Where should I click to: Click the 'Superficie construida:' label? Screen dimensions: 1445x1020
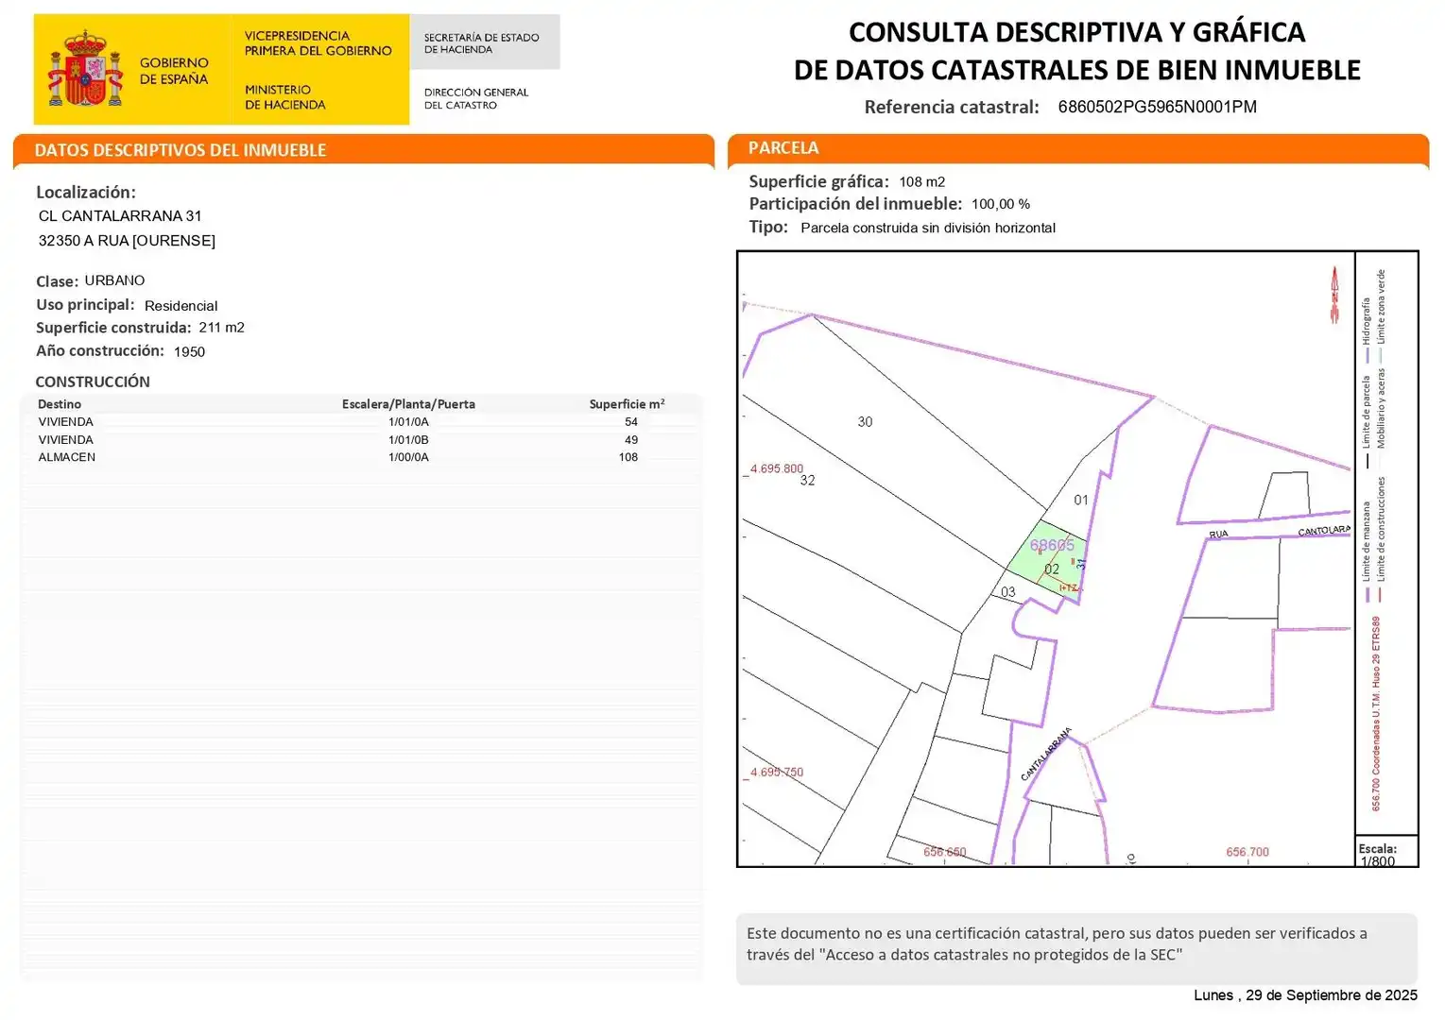[113, 328]
